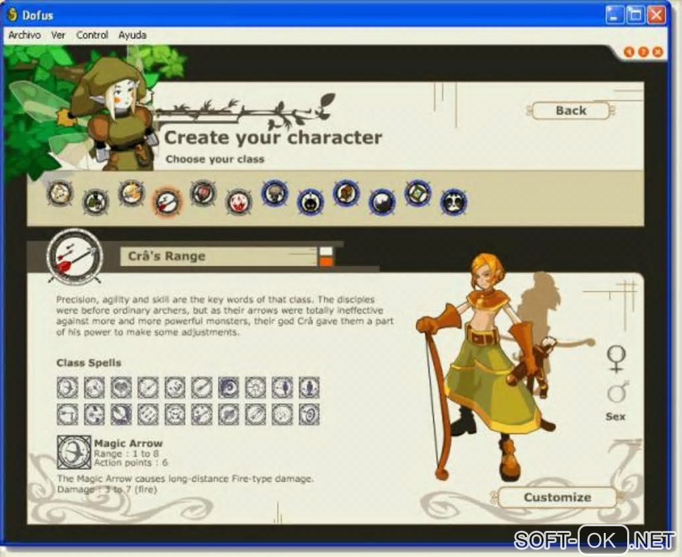This screenshot has height=557, width=682.
Task: Click the 'Damage : 3 to 7 (fire)' text
Action: (107, 489)
